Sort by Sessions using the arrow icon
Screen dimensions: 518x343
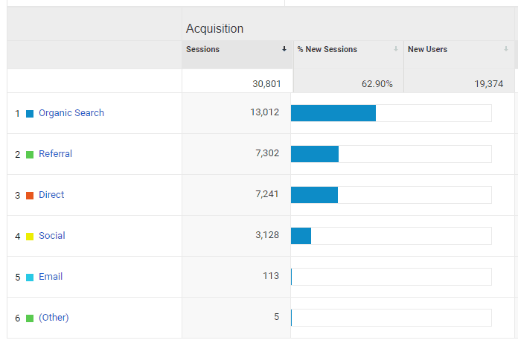click(284, 49)
